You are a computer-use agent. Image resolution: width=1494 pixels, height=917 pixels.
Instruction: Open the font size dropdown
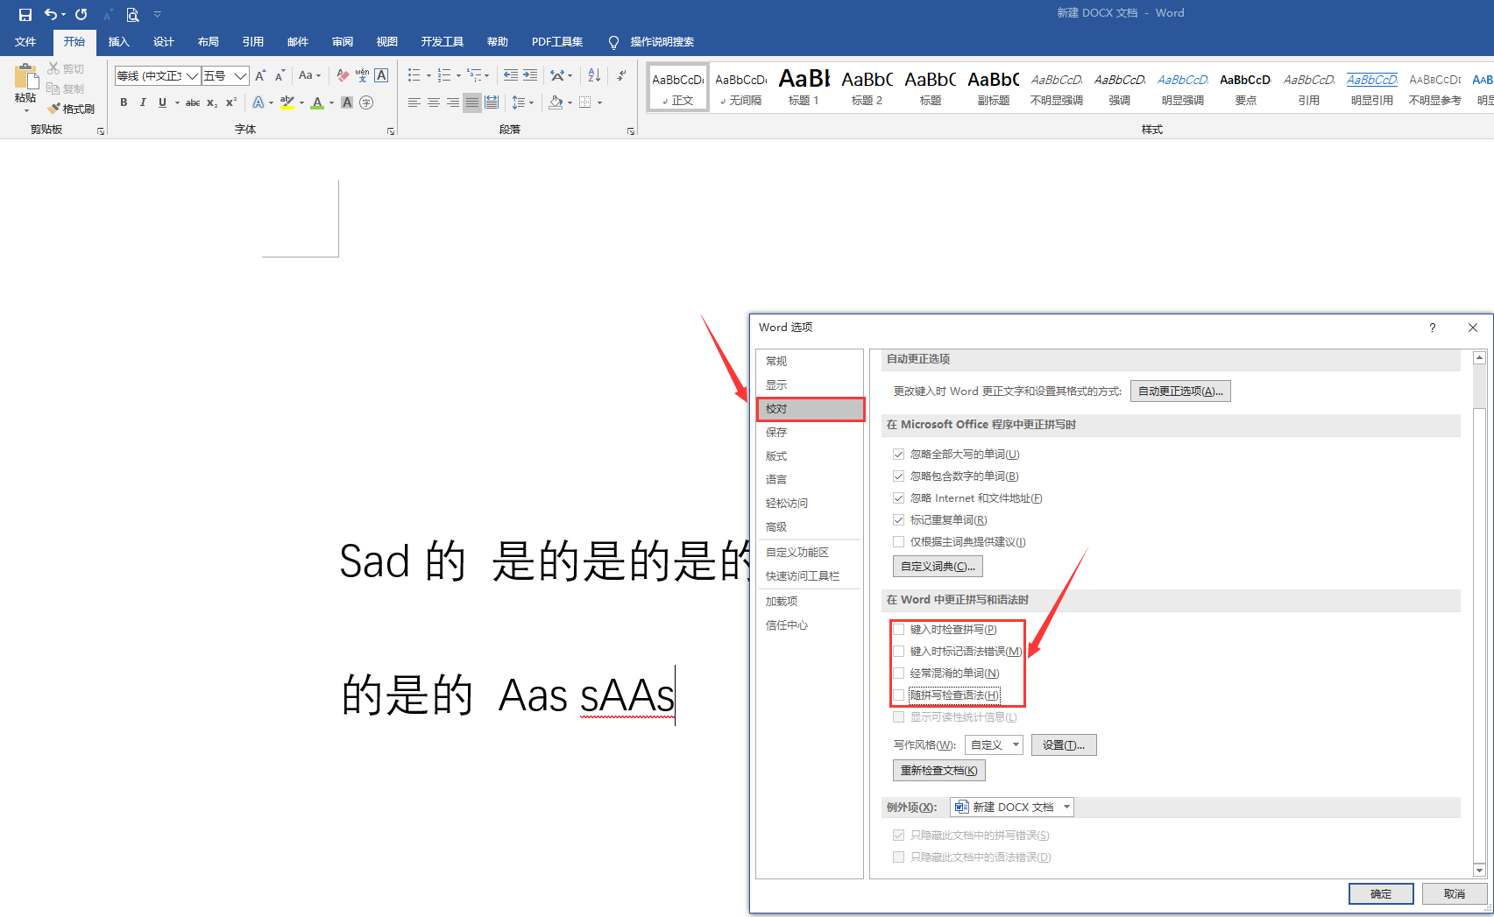tap(240, 76)
